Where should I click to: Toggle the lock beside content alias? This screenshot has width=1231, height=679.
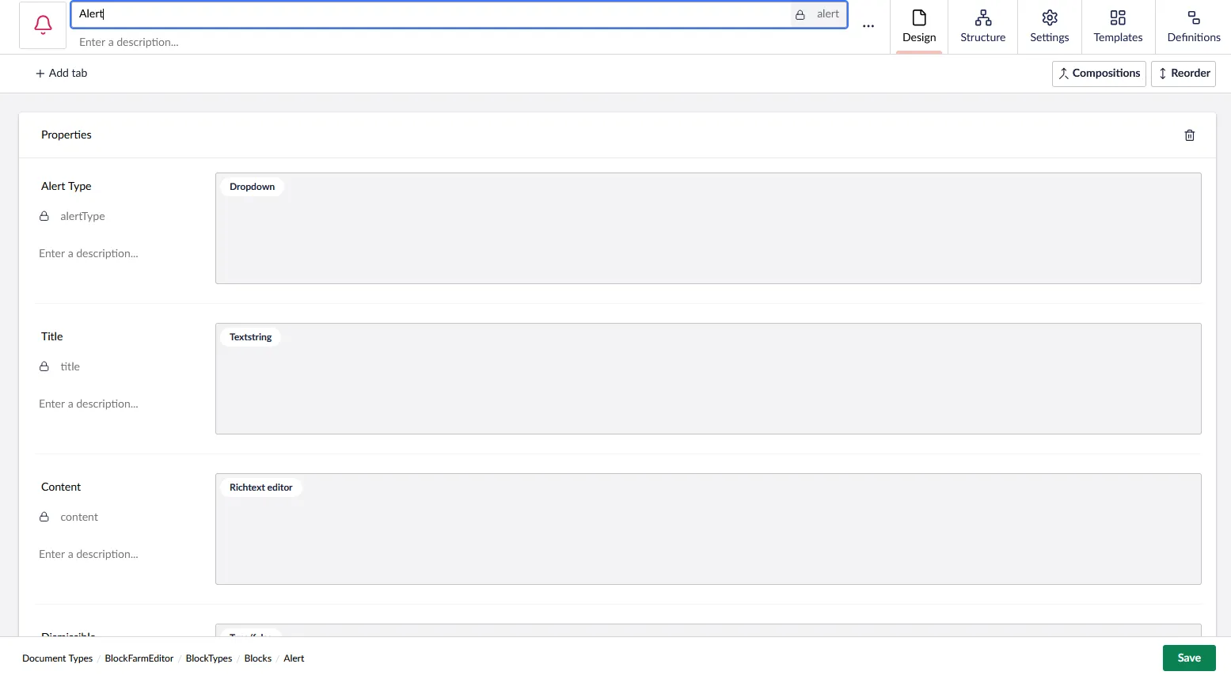[x=44, y=517]
